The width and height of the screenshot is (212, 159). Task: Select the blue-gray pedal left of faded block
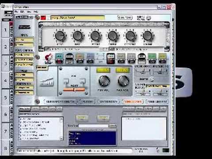[x=90, y=58]
